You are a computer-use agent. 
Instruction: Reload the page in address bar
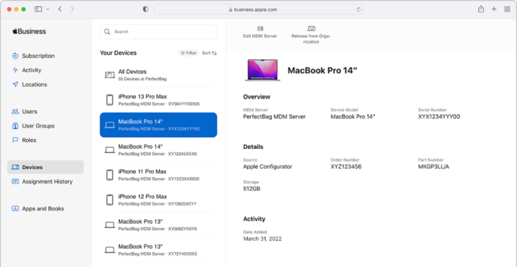click(x=358, y=9)
